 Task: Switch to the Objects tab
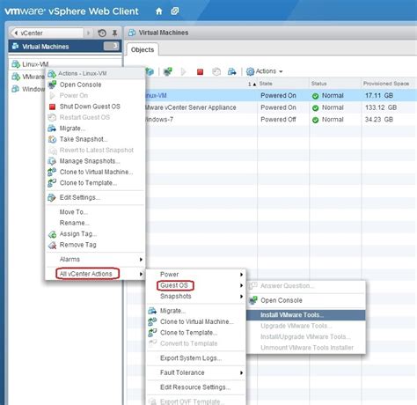point(143,49)
